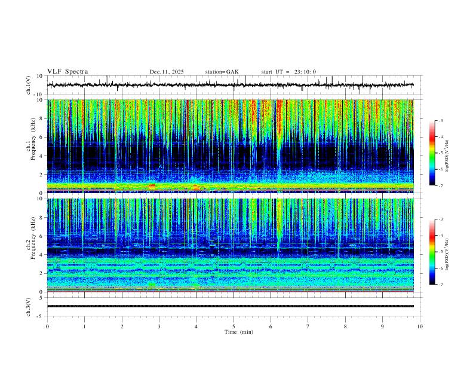
Task: Click the log(PSD) label beside ch.1 color bar
Action: [447, 156]
